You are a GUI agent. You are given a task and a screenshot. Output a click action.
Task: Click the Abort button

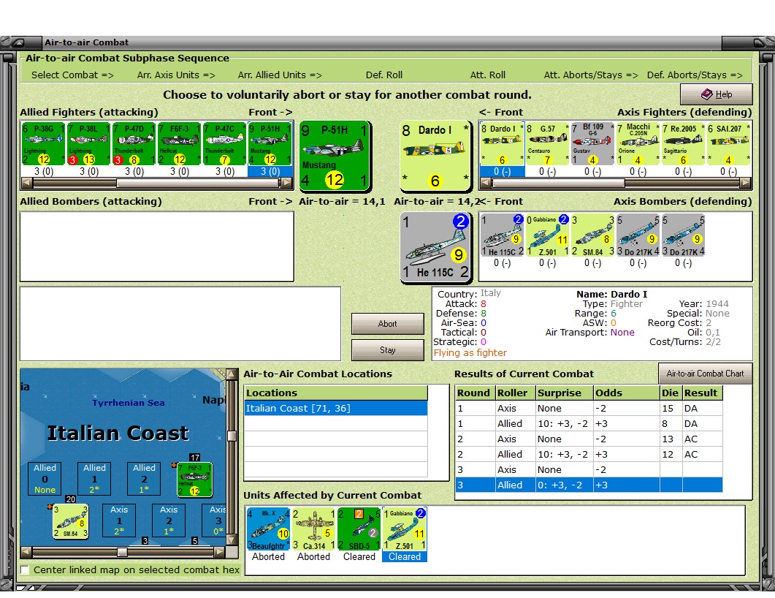387,324
